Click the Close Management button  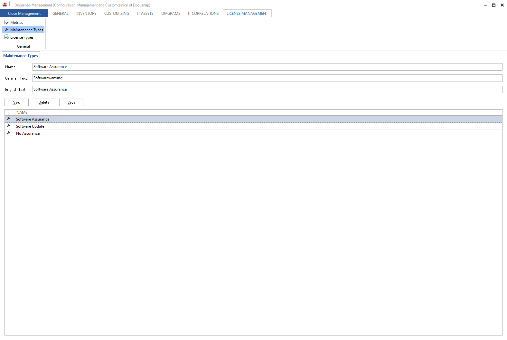(24, 13)
